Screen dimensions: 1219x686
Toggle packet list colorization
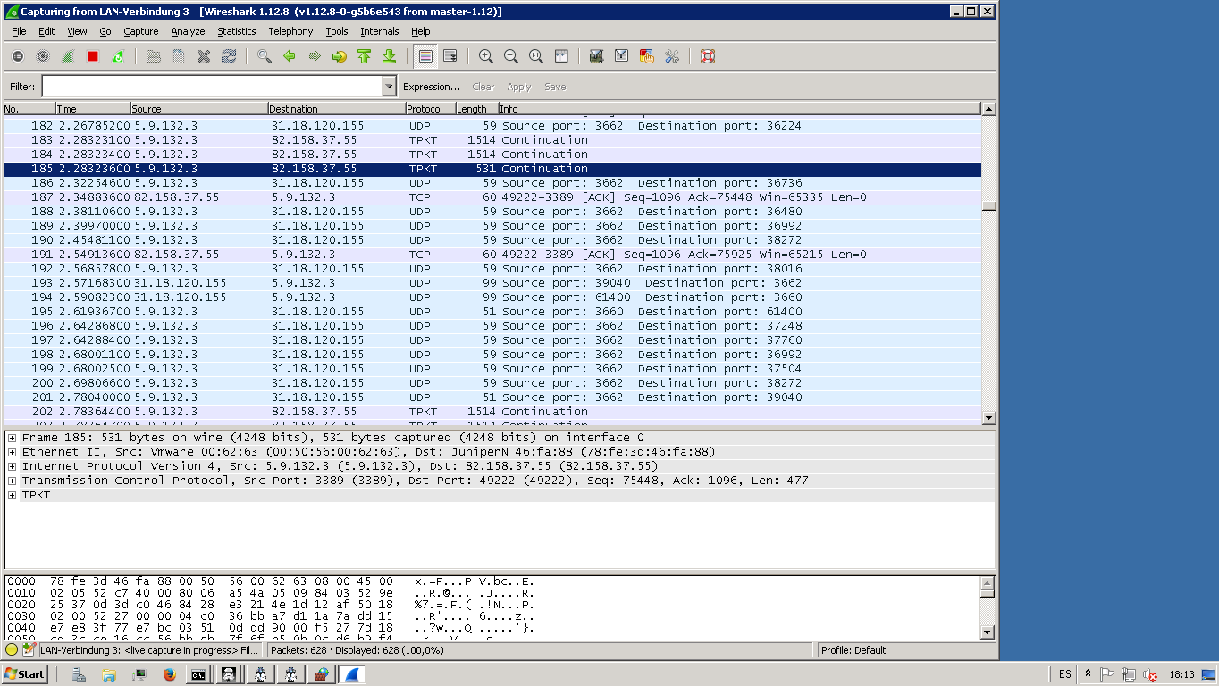coord(425,56)
